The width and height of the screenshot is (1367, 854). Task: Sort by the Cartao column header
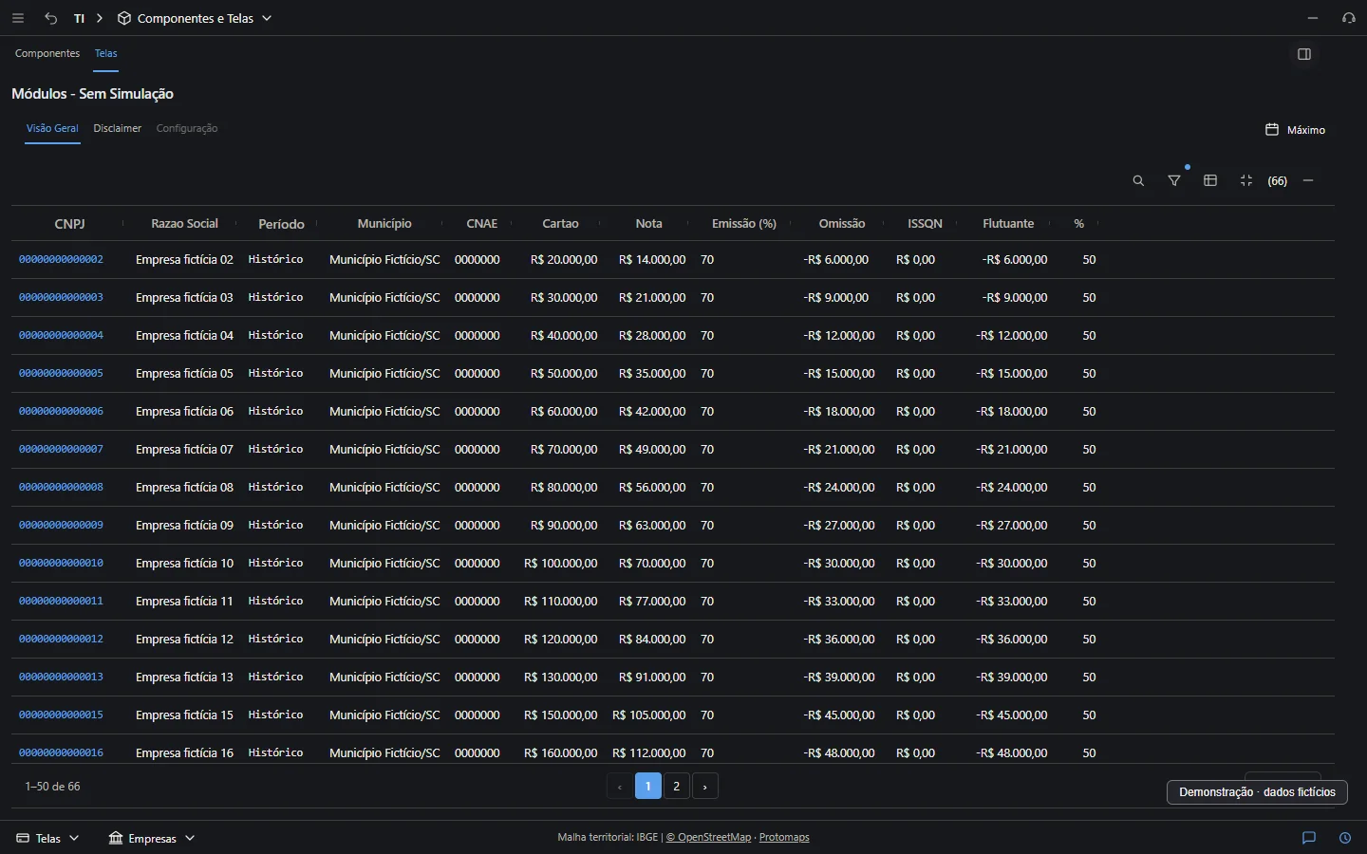pos(560,223)
